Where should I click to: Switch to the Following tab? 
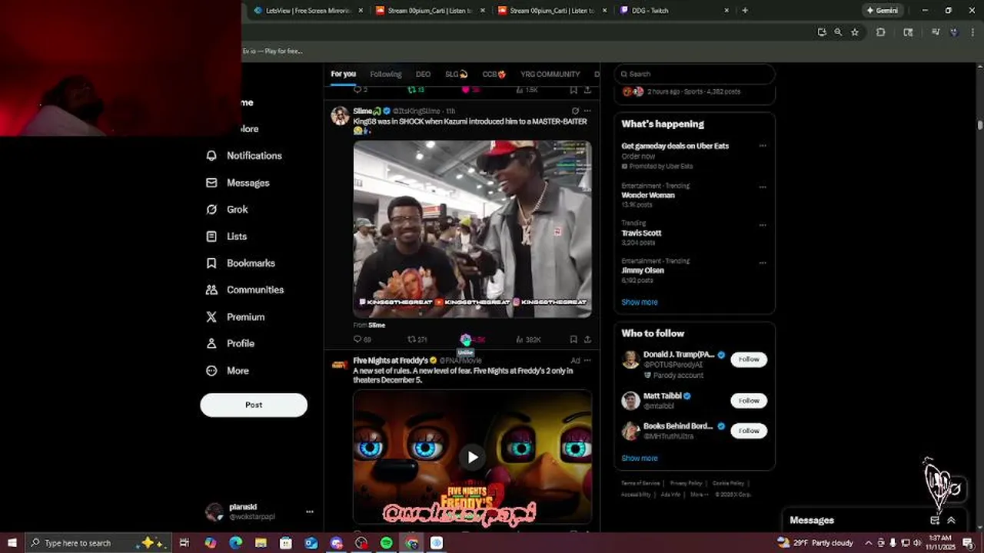(386, 75)
